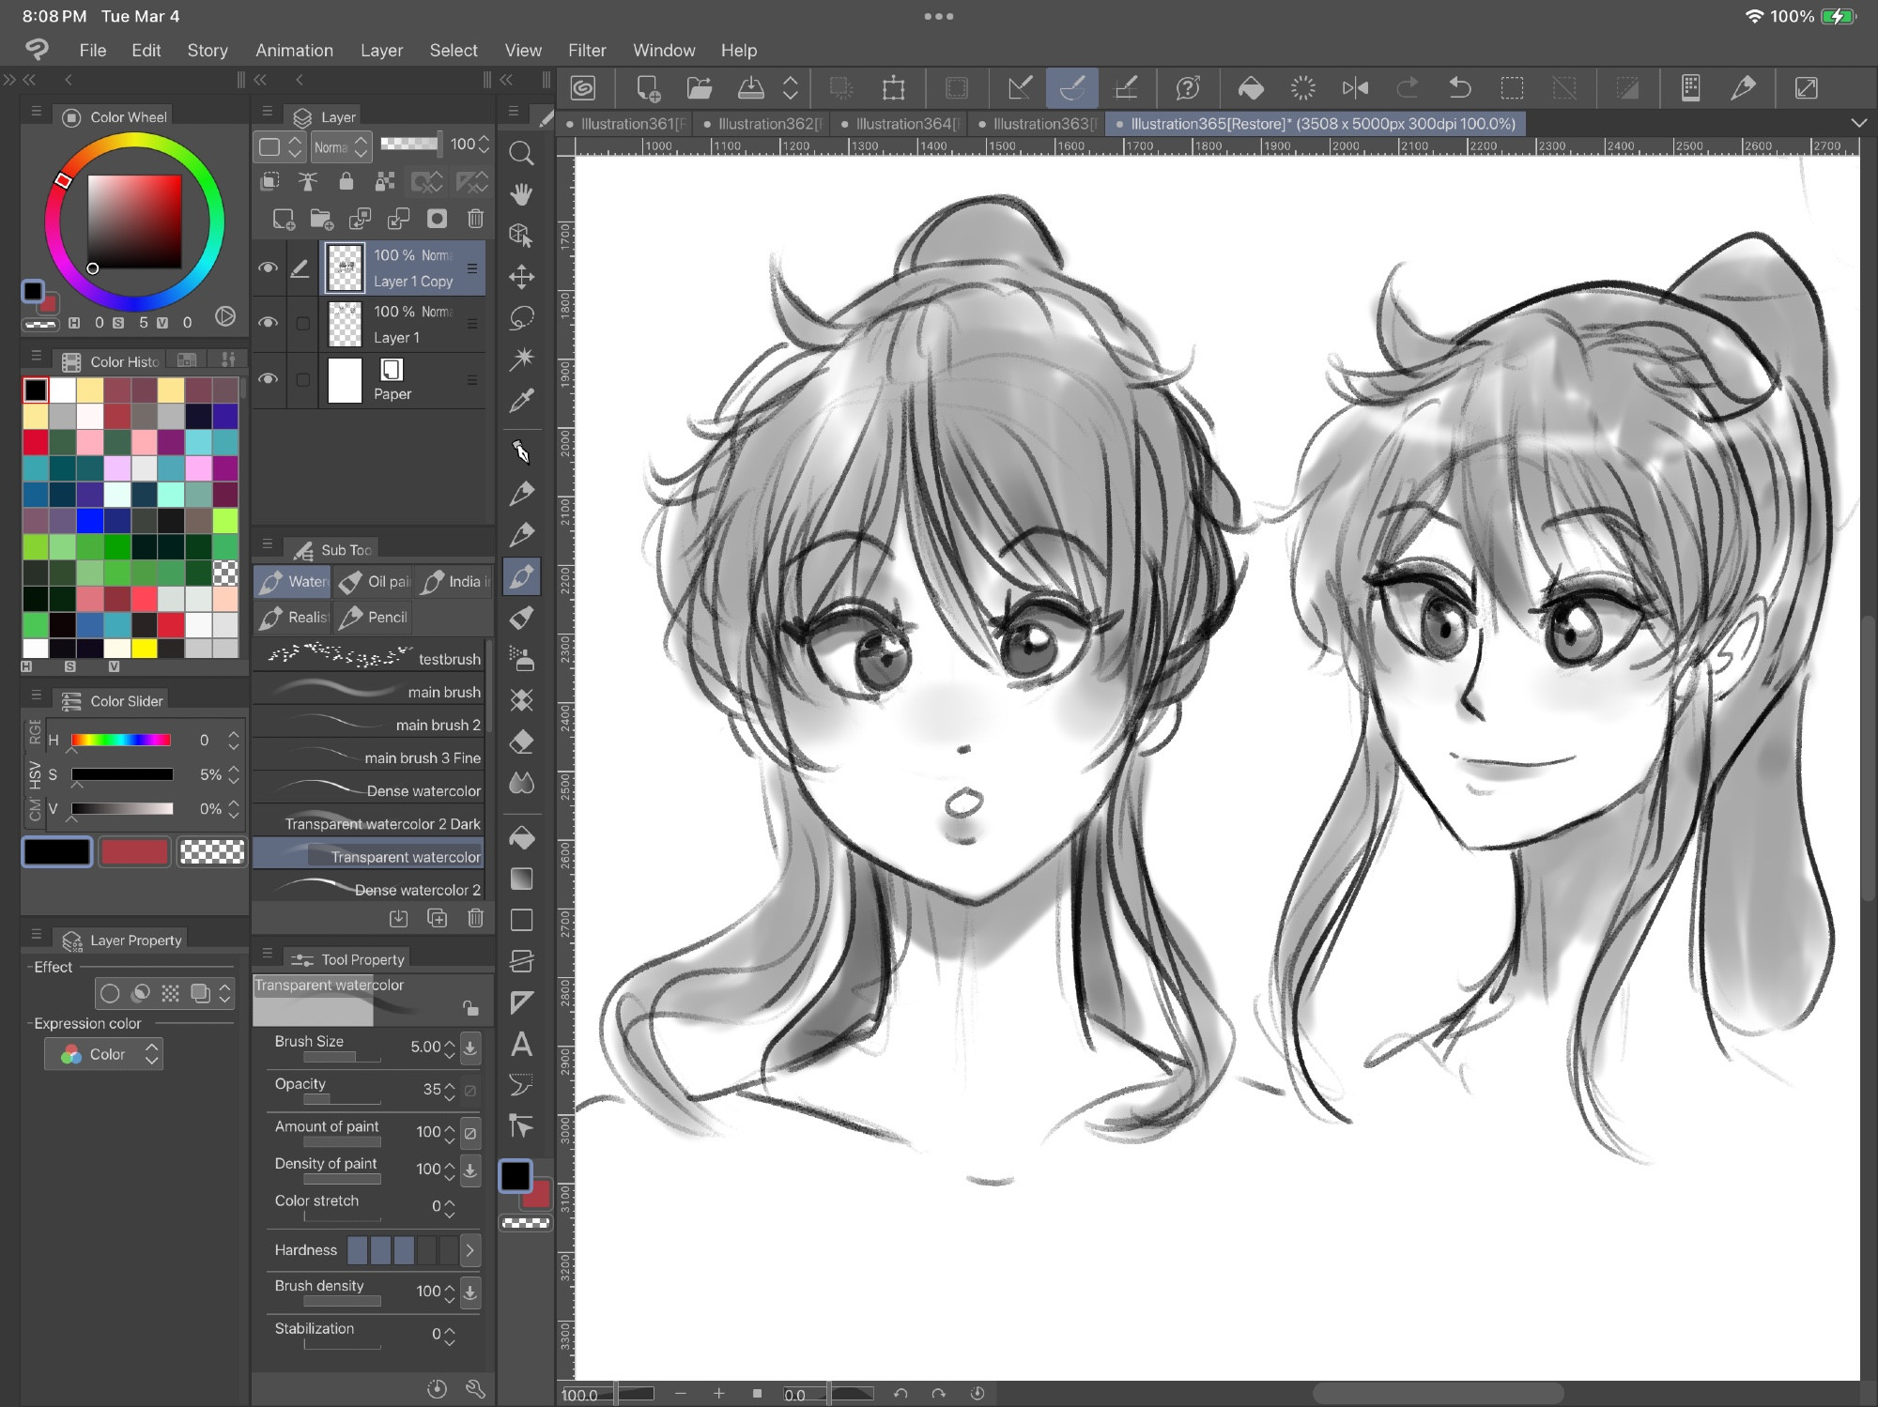
Task: Open the Animation menu
Action: [x=294, y=51]
